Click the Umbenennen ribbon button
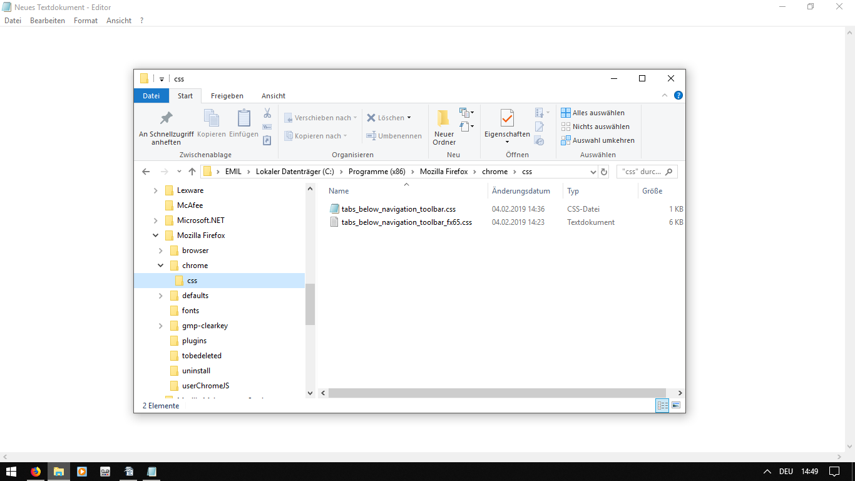This screenshot has width=855, height=481. click(394, 136)
